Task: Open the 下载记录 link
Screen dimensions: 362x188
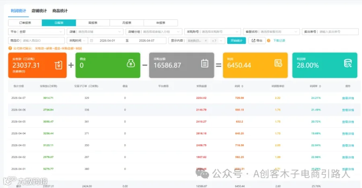Action: coord(279,40)
